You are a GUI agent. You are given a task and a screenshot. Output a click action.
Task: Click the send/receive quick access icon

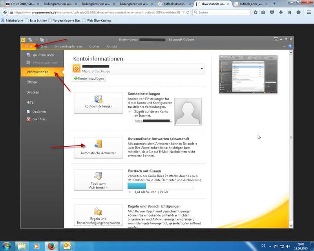point(30,40)
